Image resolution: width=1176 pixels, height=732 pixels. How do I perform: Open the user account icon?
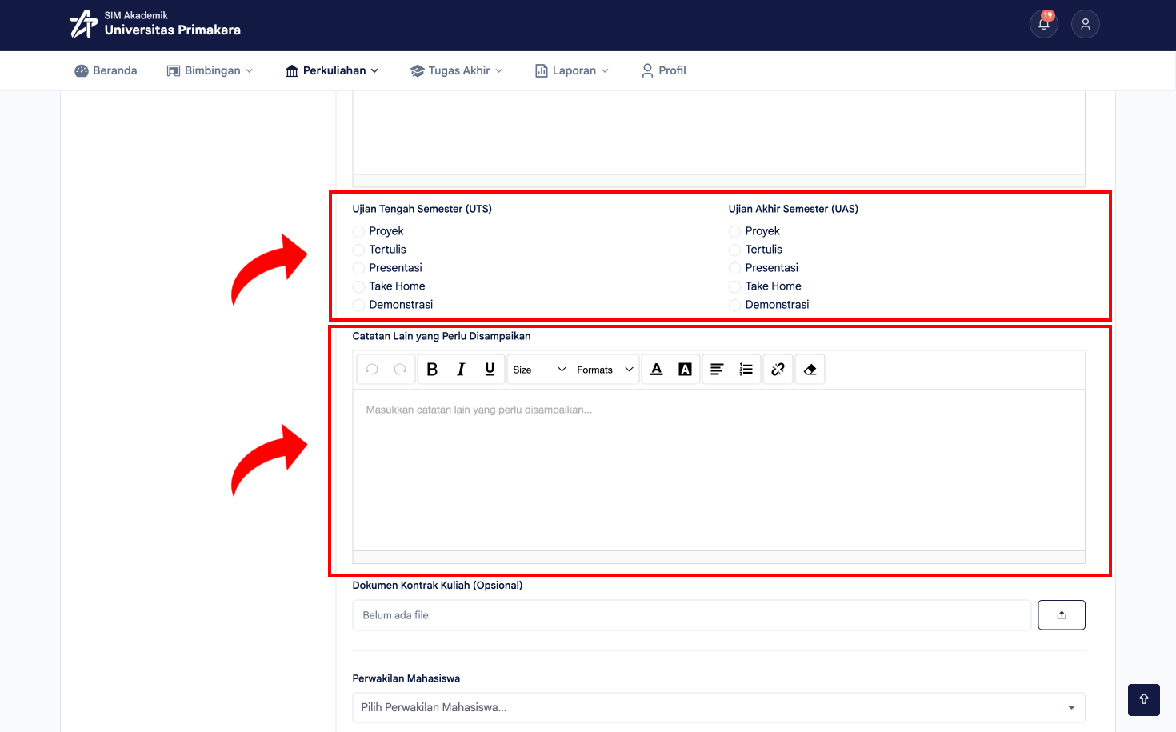click(1086, 24)
